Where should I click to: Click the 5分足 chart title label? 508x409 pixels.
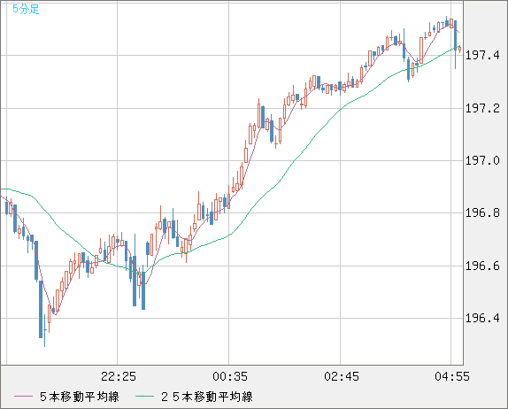(x=26, y=9)
